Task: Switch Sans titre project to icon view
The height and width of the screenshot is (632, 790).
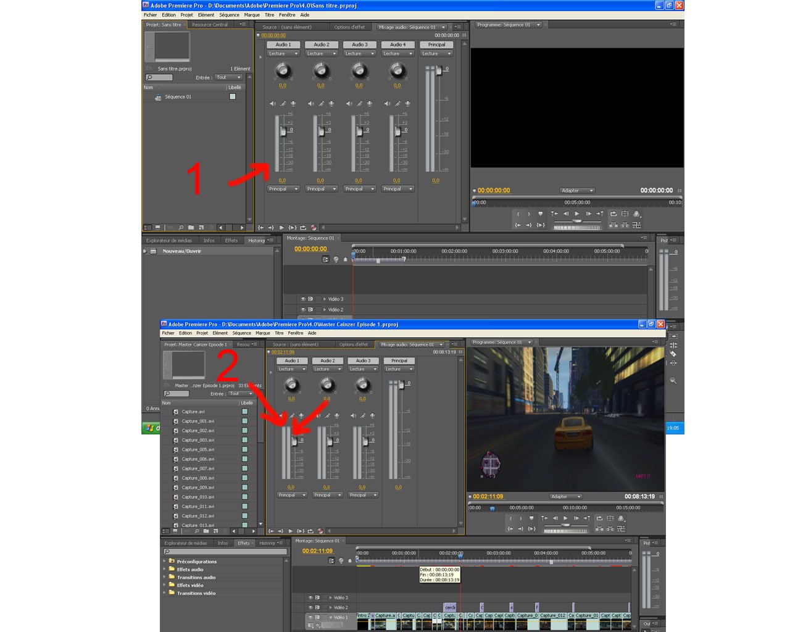Action: click(x=158, y=228)
